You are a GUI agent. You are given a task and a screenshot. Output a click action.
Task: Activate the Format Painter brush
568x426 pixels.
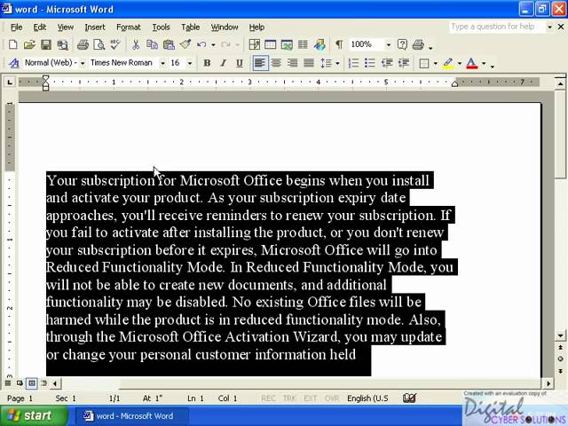[185, 44]
